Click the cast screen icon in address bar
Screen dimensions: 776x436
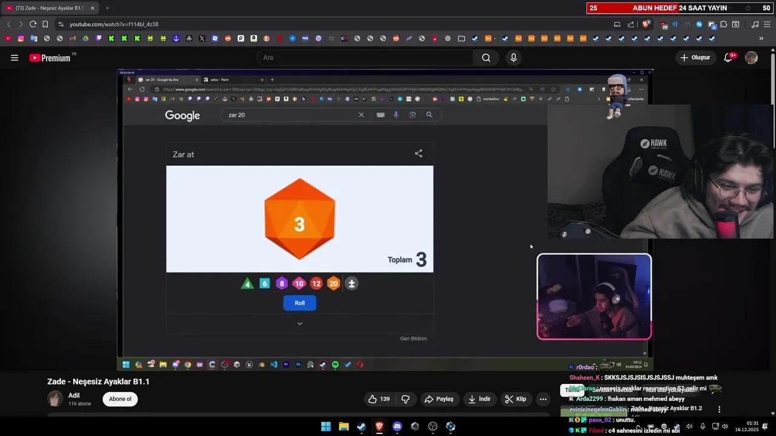point(617,24)
